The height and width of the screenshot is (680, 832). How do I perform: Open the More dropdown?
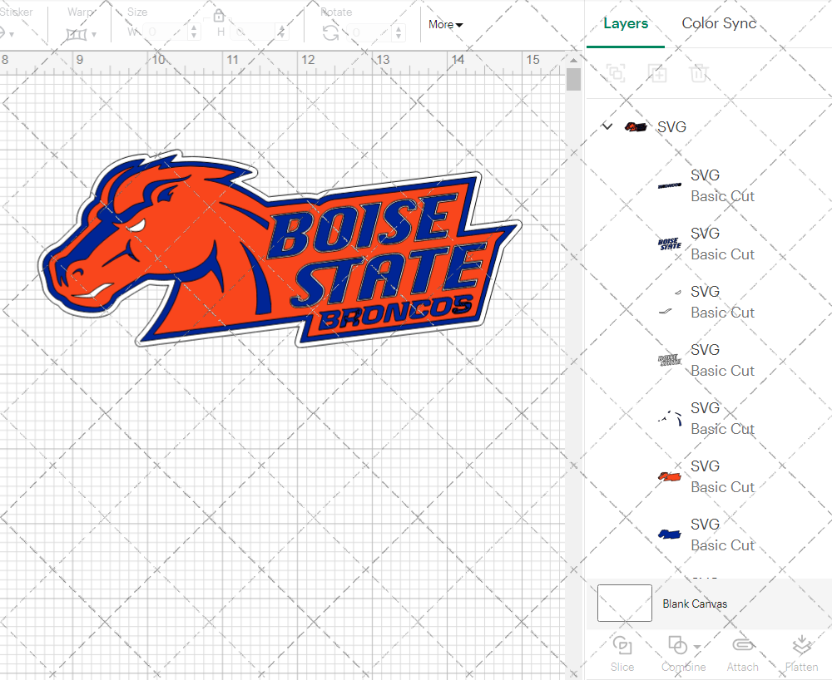(x=445, y=25)
